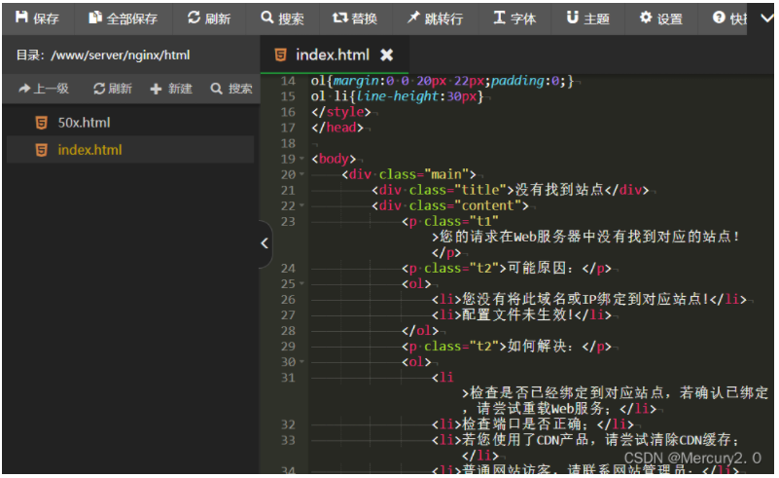The image size is (779, 478).
Task: Click the HTML5 icon next to index.html in the tree
Action: [41, 150]
